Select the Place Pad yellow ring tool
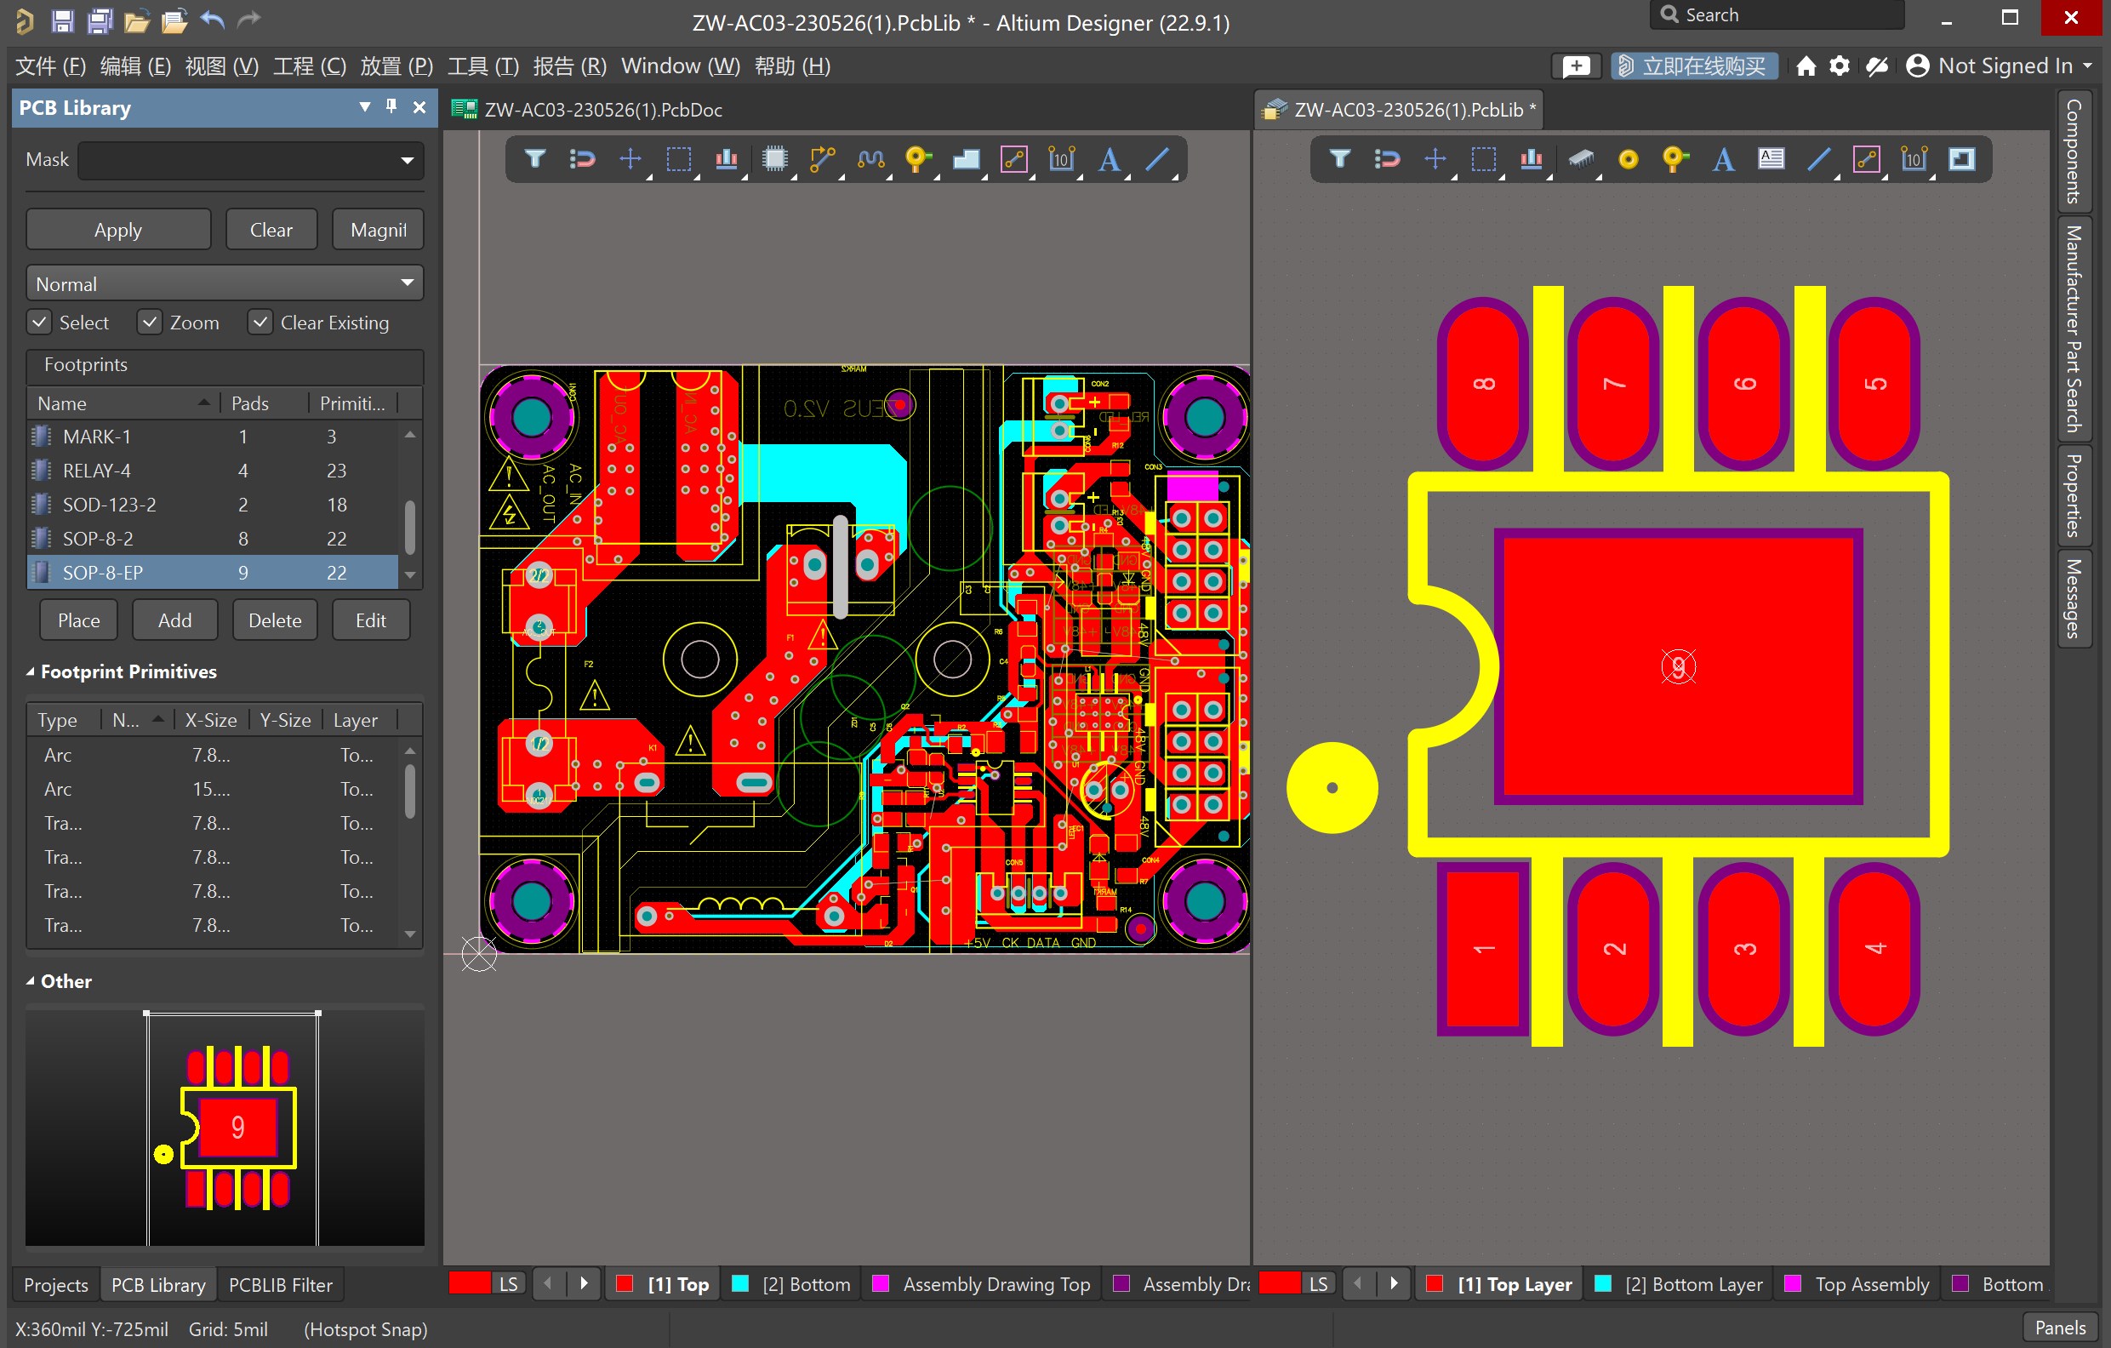Image resolution: width=2111 pixels, height=1348 pixels. tap(1628, 159)
